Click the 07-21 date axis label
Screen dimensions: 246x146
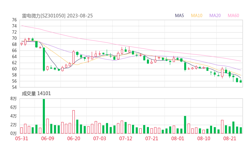[152, 138]
